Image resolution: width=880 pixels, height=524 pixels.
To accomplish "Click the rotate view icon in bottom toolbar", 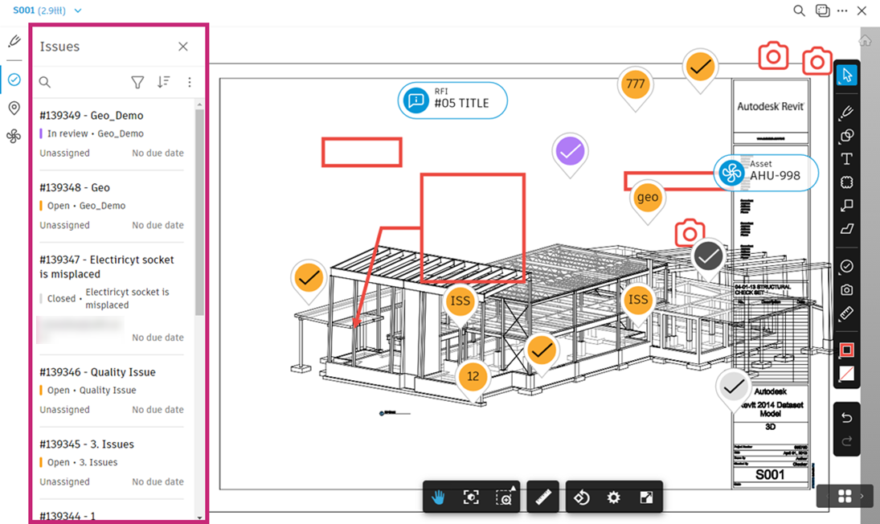I will pos(581,497).
